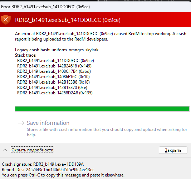Click the 'An error at RDR2_b1491.exe' message paragraph
191x179 pixels.
(x=101, y=36)
